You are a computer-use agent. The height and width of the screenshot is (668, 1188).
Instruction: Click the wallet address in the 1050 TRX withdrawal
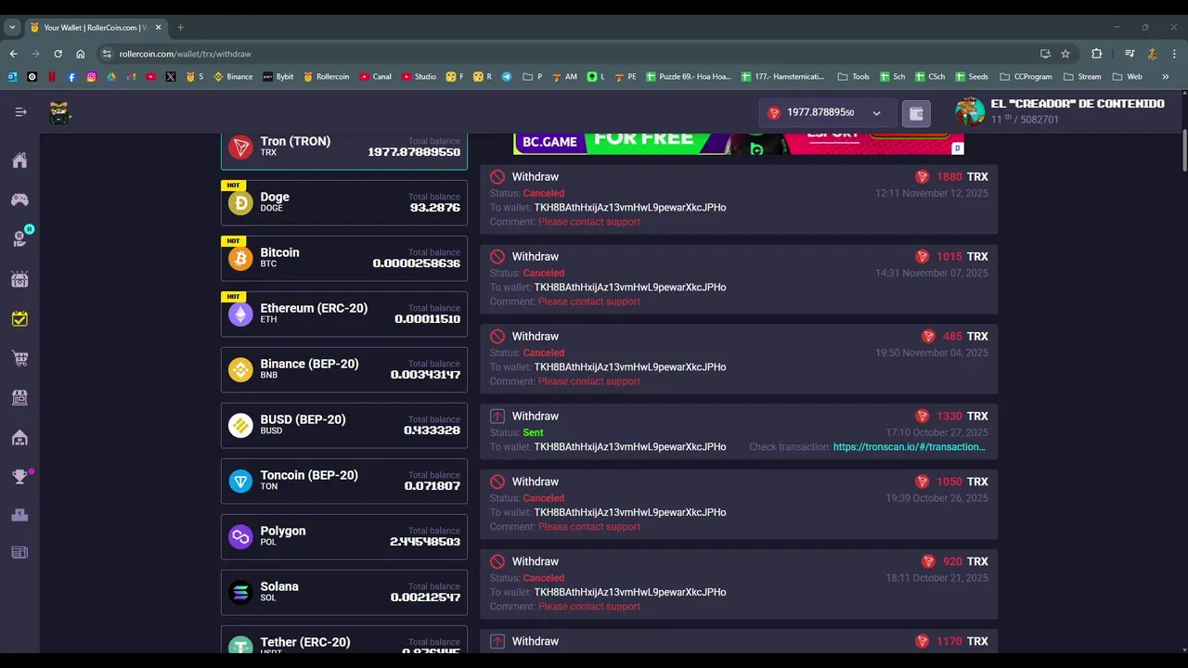[x=630, y=512]
